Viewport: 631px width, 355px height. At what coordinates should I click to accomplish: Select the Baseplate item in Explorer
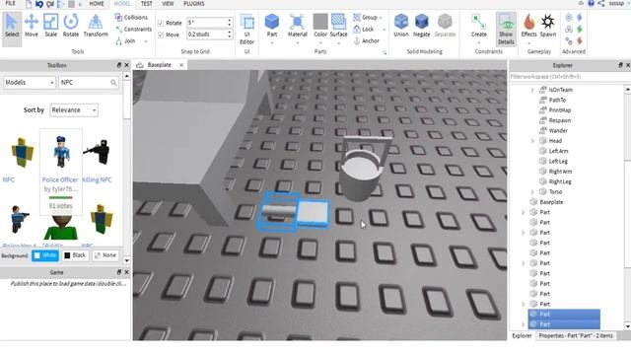[x=551, y=202]
